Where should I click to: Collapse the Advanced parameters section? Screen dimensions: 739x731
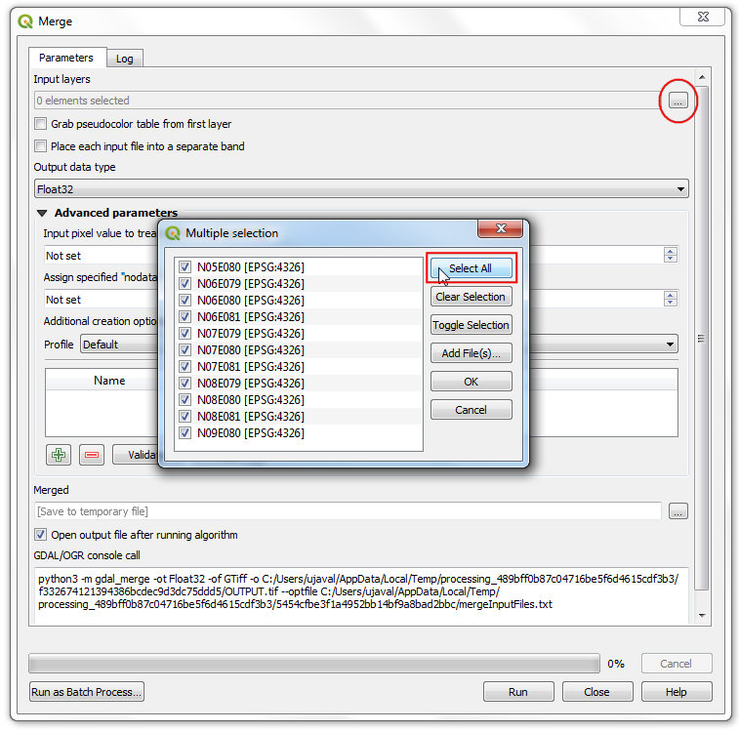[42, 213]
